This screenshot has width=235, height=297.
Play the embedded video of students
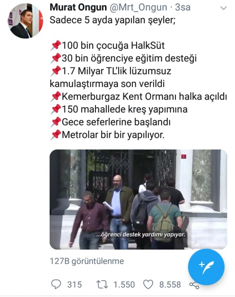(x=138, y=199)
